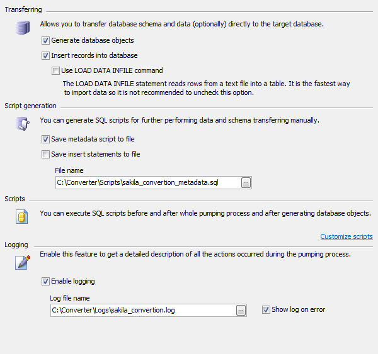
Task: Click the Log file name text field
Action: pyautogui.click(x=142, y=310)
